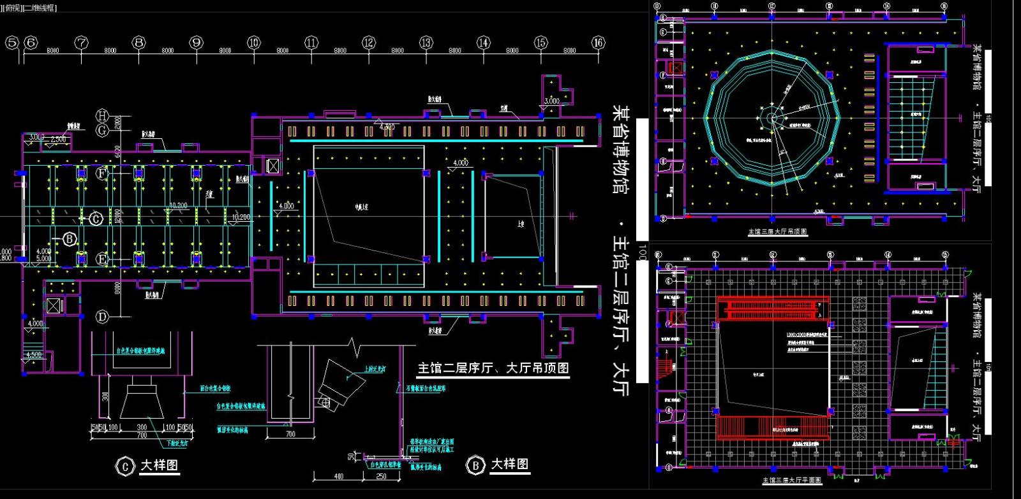
Task: Select the 石膏板面白色乳胶漆 annotation
Action: pos(426,387)
